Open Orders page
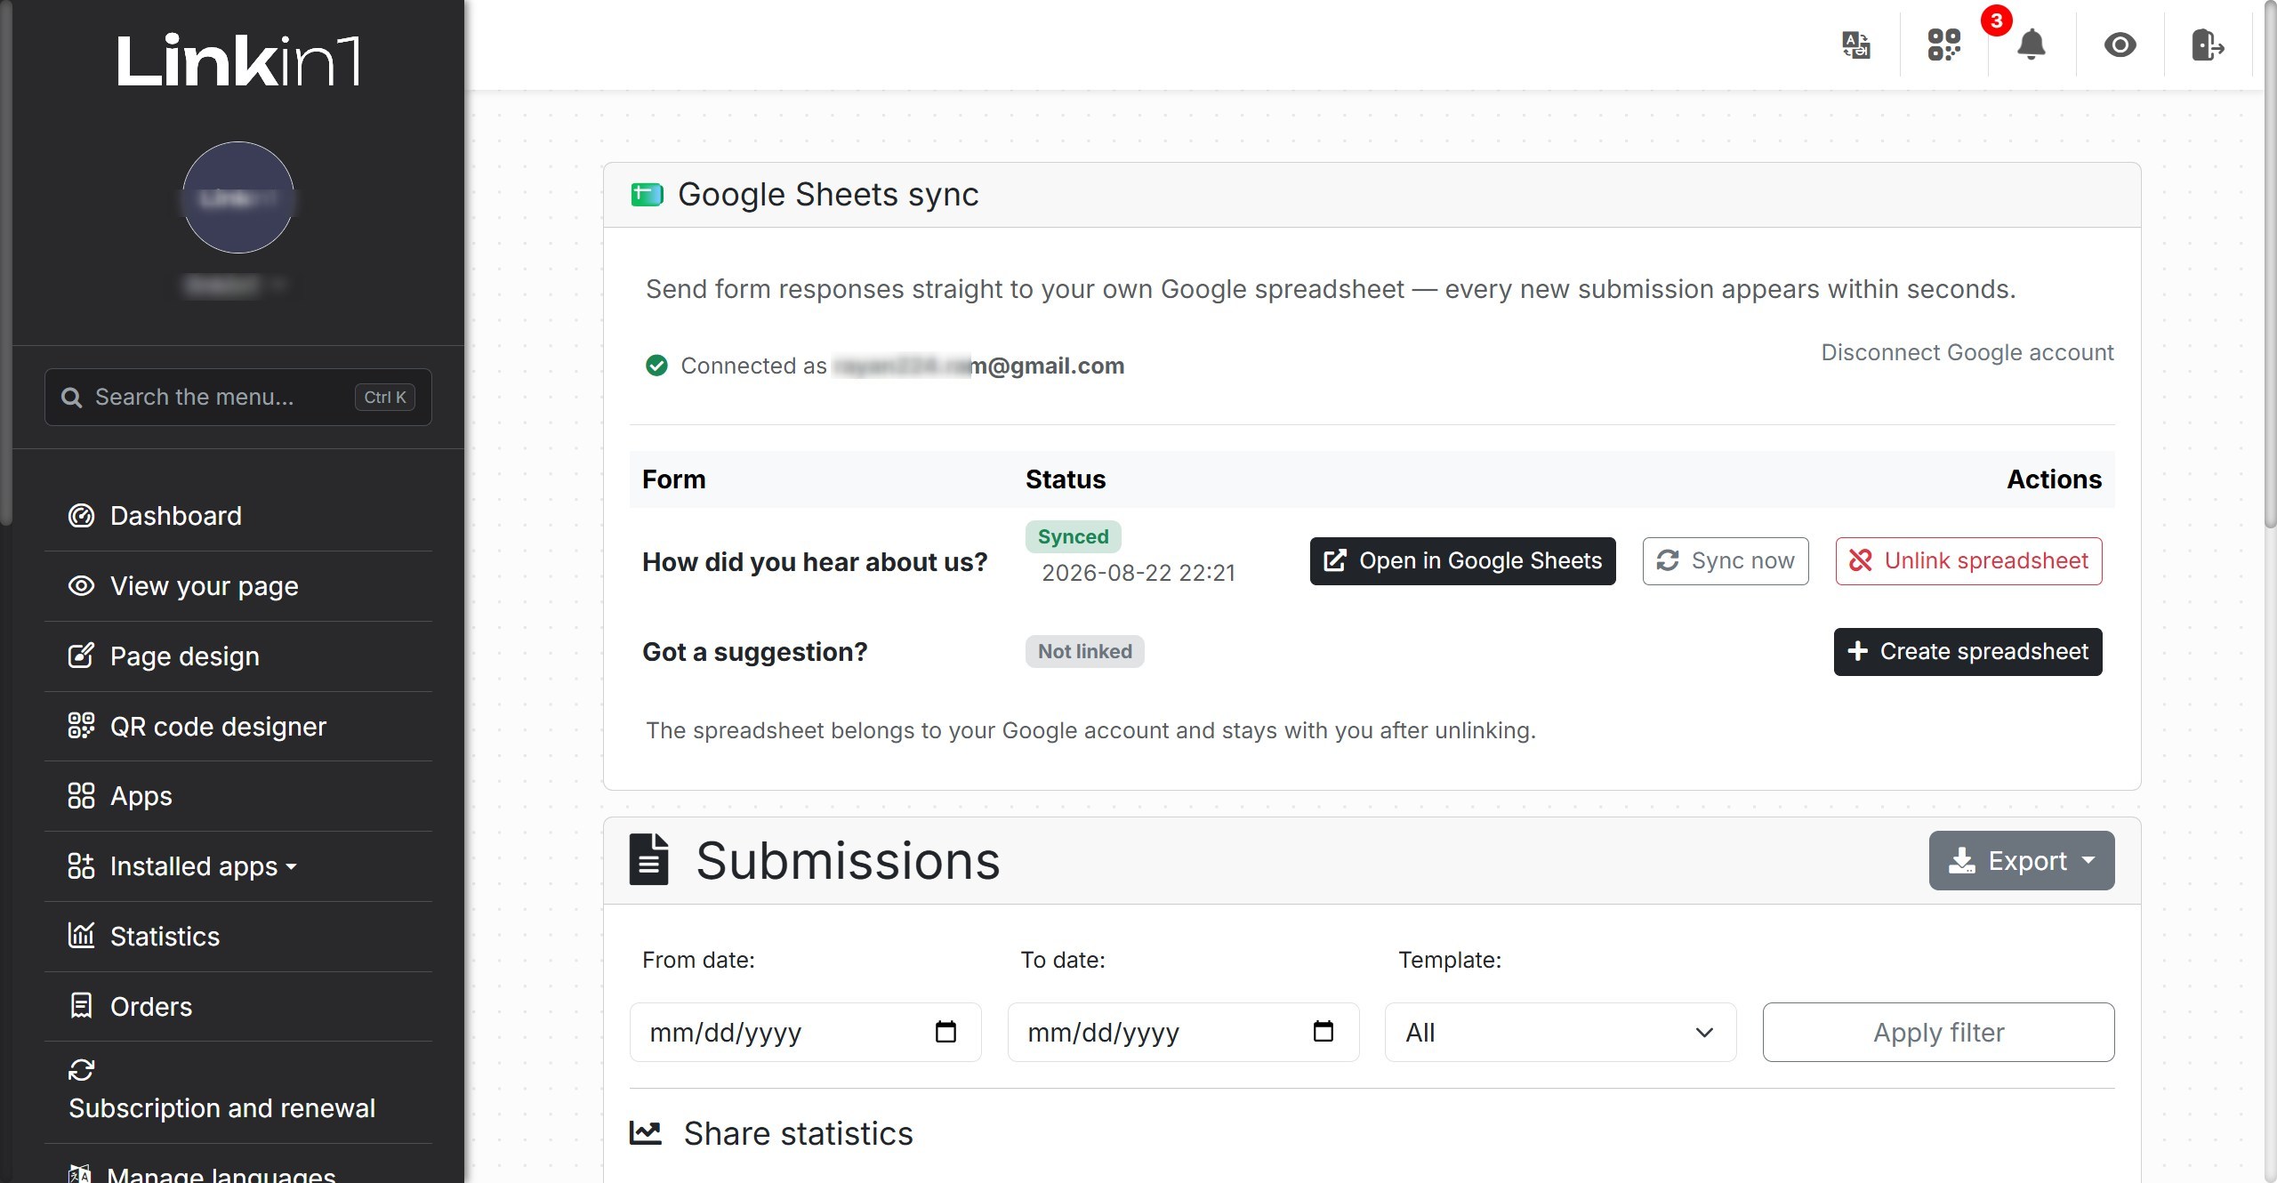The image size is (2277, 1183). pyautogui.click(x=238, y=1007)
